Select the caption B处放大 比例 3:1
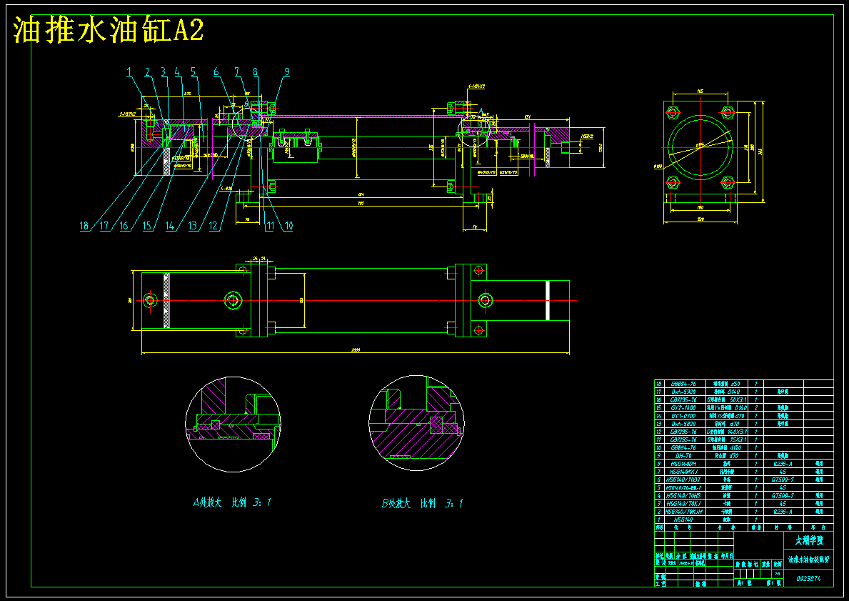The width and height of the screenshot is (849, 601). tap(422, 503)
